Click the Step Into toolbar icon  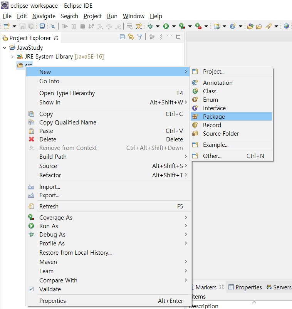[100, 26]
